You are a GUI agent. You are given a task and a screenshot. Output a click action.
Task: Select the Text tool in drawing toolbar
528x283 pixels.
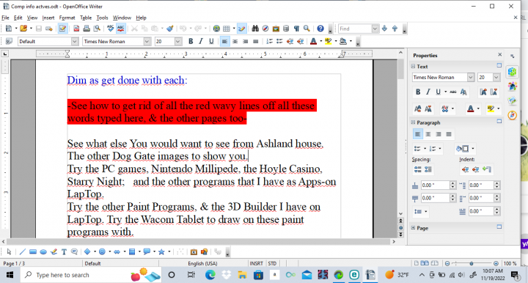coord(64,251)
